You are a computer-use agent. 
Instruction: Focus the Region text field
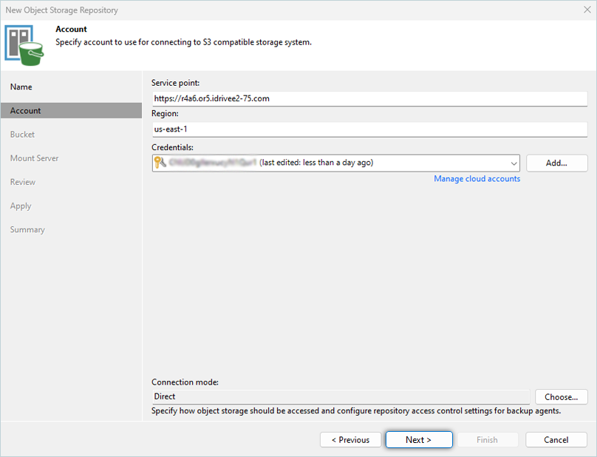(369, 129)
